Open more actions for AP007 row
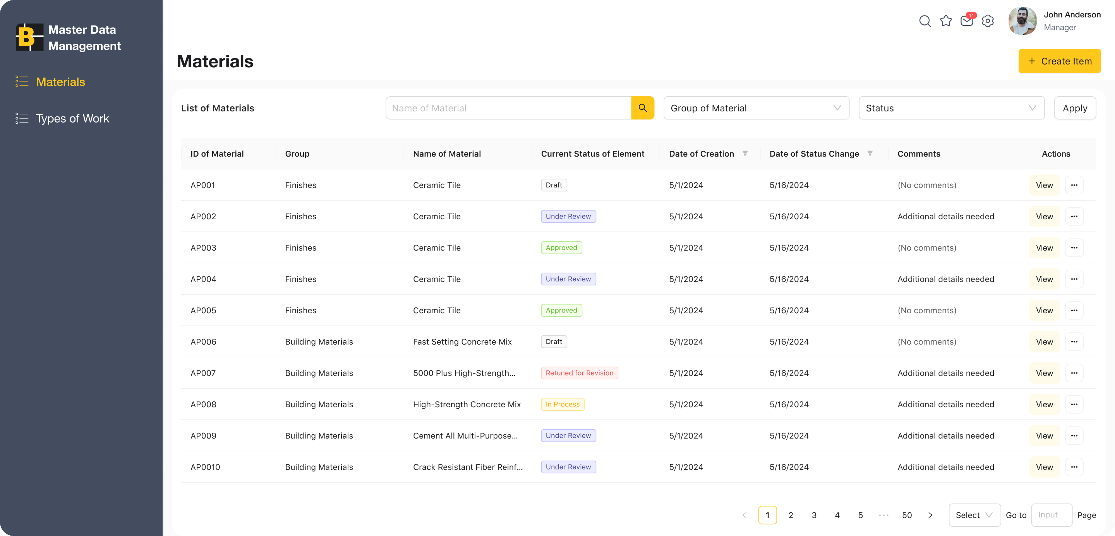Image resolution: width=1115 pixels, height=536 pixels. point(1074,373)
